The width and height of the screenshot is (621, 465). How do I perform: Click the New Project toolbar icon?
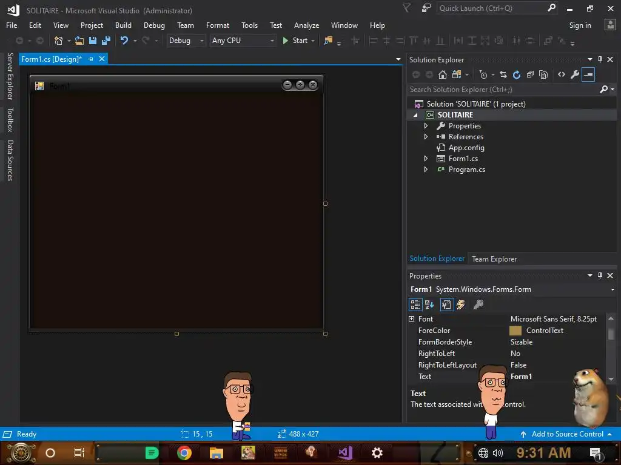click(59, 41)
